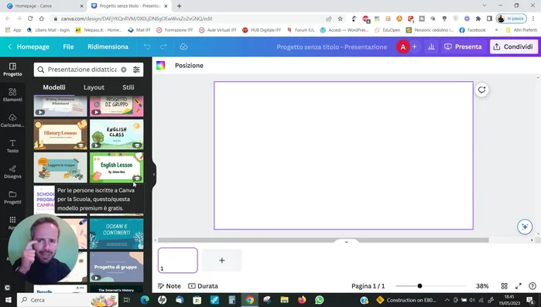Adjust the zoom slider handle
541x307 pixels.
(419, 286)
